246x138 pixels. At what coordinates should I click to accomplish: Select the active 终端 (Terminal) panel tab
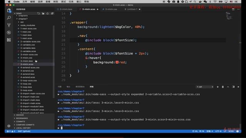pyautogui.click(x=91, y=87)
